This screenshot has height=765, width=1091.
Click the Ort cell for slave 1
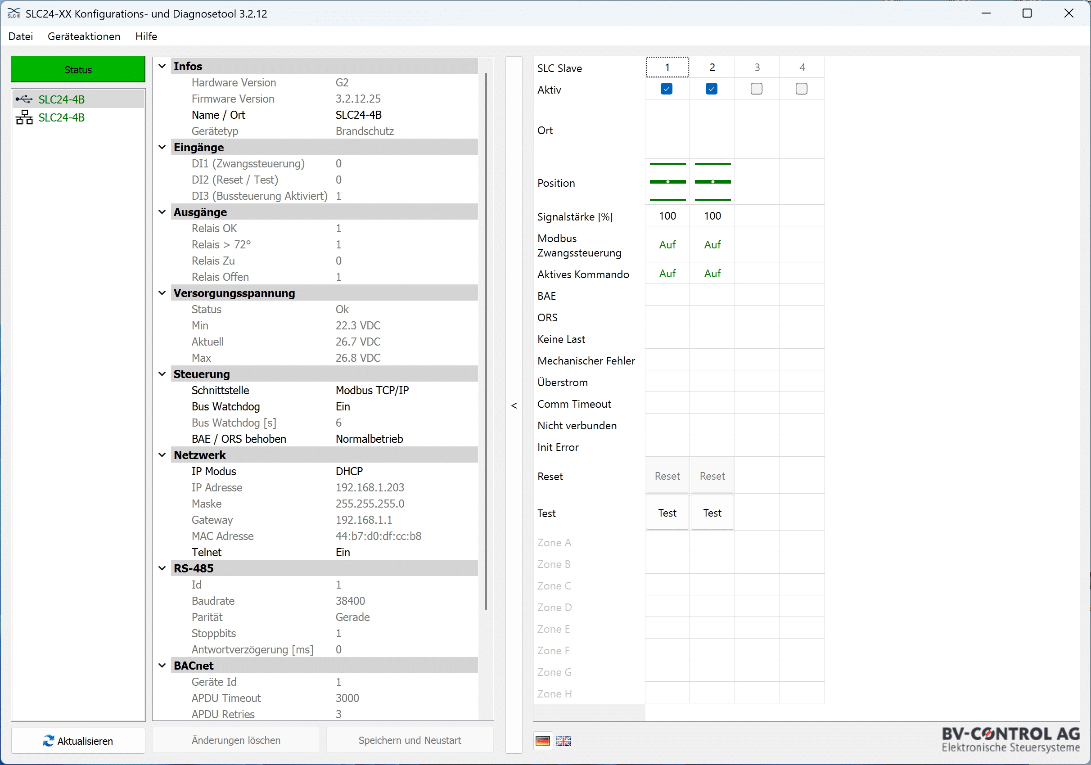click(x=667, y=129)
